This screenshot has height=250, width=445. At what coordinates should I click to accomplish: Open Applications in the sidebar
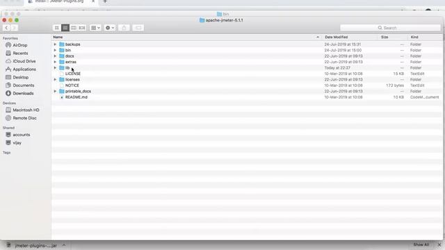[24, 69]
